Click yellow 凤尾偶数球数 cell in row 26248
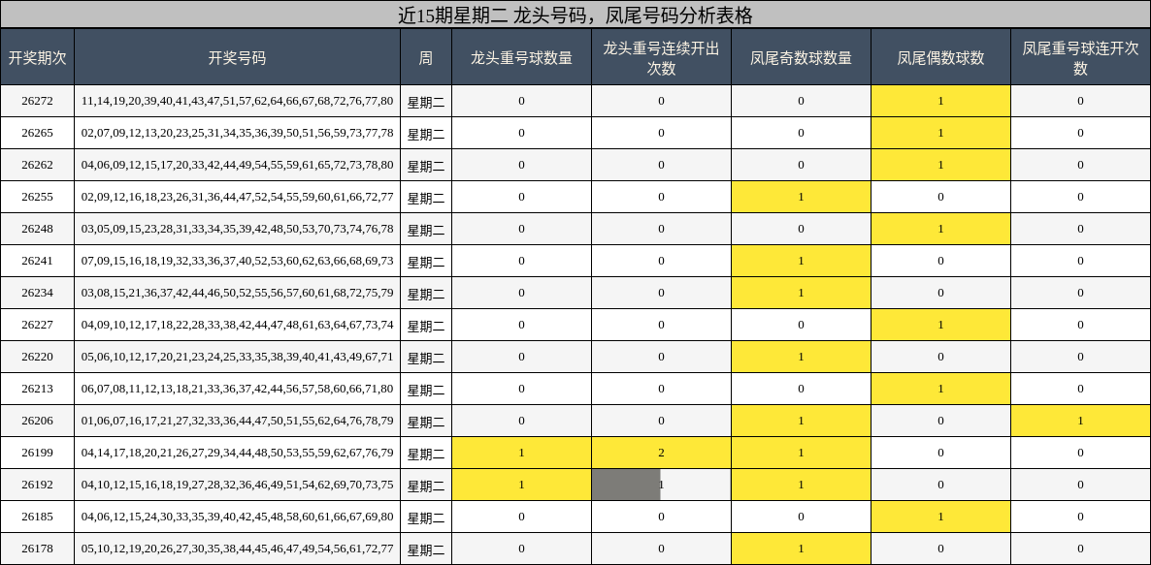 [941, 229]
